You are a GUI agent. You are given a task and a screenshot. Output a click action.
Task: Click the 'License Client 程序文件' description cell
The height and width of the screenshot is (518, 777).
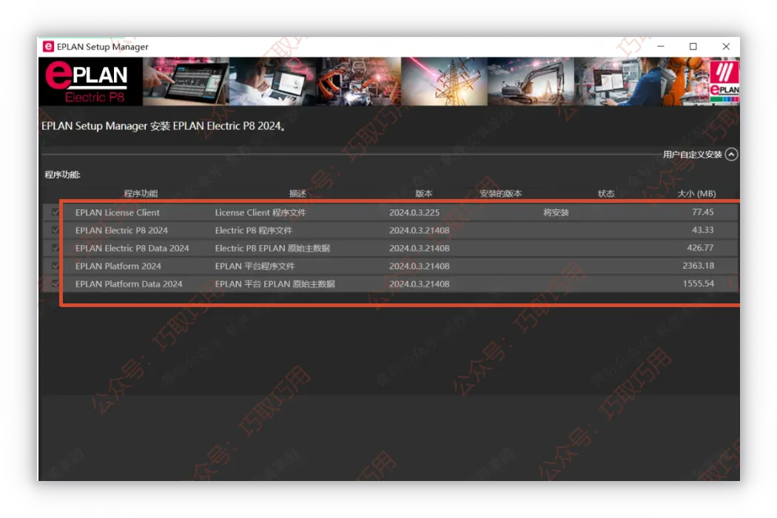pyautogui.click(x=260, y=212)
